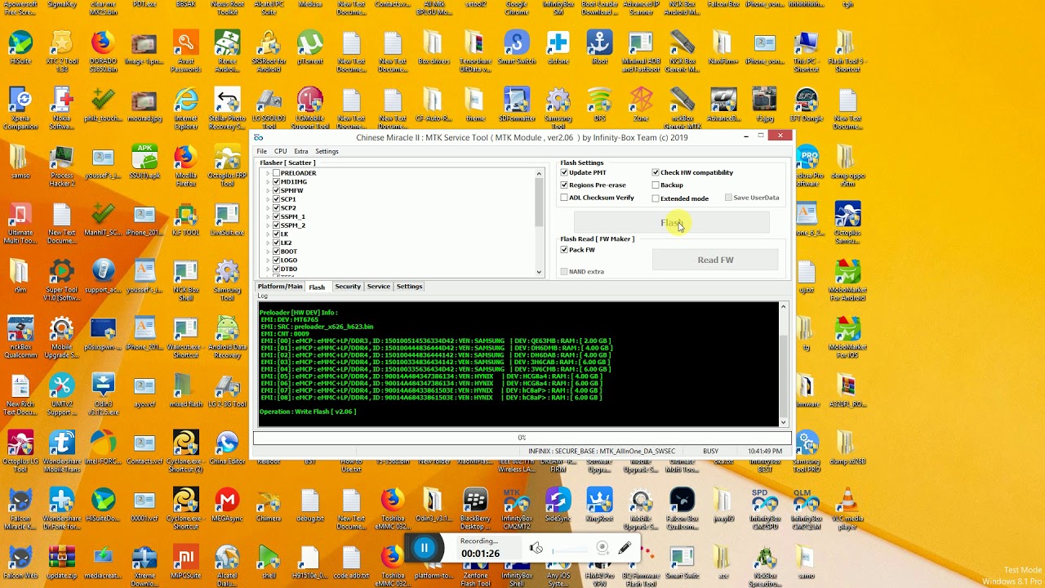Enable the Extended mode checkbox
The height and width of the screenshot is (588, 1045).
click(656, 198)
